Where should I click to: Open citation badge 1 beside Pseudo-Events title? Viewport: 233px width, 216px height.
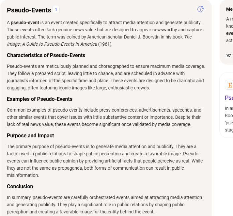tap(56, 9)
